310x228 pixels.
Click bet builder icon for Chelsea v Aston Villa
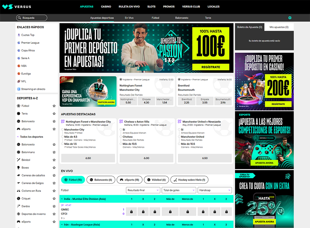click(x=121, y=121)
